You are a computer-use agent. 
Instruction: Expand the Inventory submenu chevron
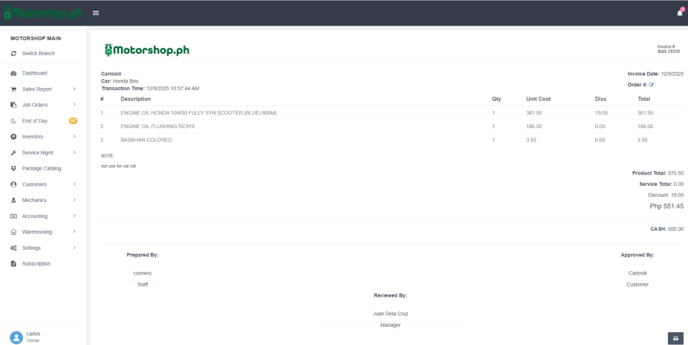click(75, 136)
